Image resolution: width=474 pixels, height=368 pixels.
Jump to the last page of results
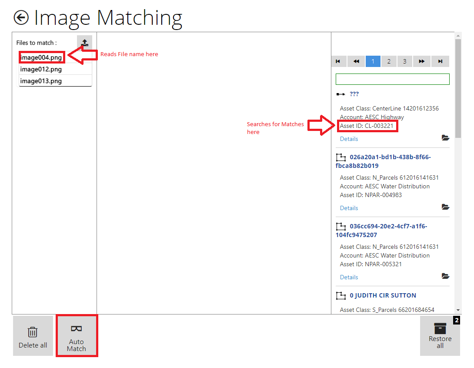(x=441, y=61)
